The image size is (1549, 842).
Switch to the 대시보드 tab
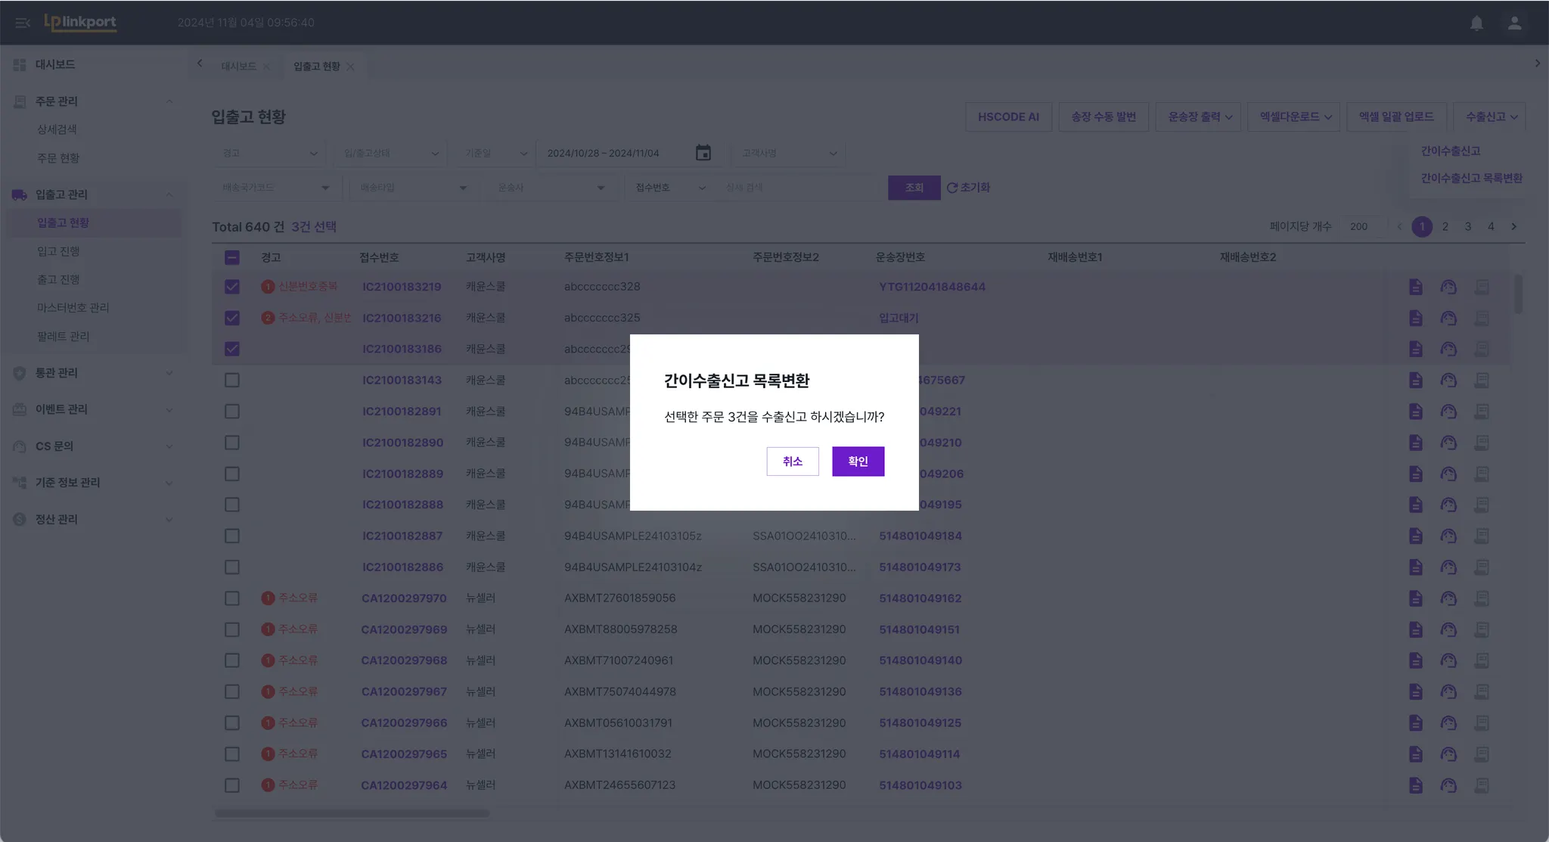pyautogui.click(x=238, y=67)
